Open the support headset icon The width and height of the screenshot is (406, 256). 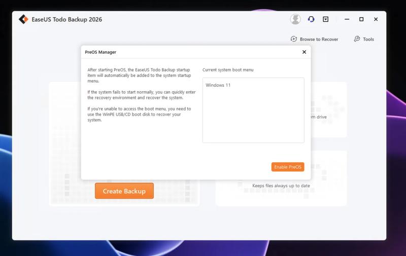click(x=311, y=19)
